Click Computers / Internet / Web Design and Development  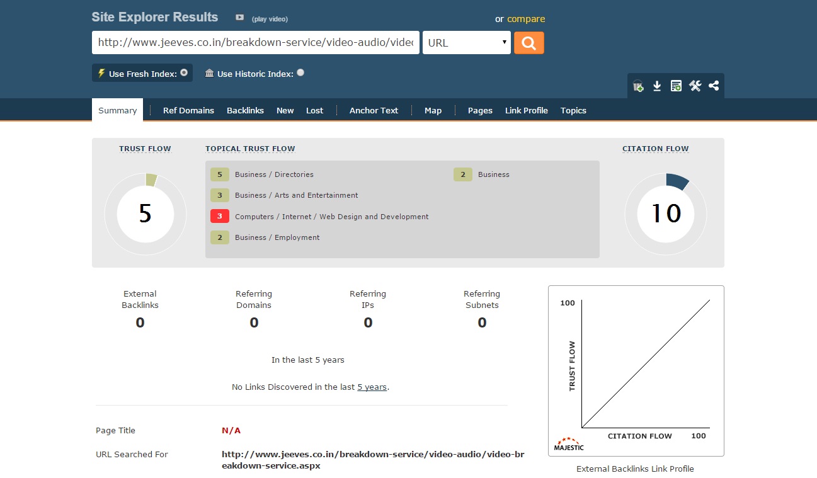tap(331, 217)
